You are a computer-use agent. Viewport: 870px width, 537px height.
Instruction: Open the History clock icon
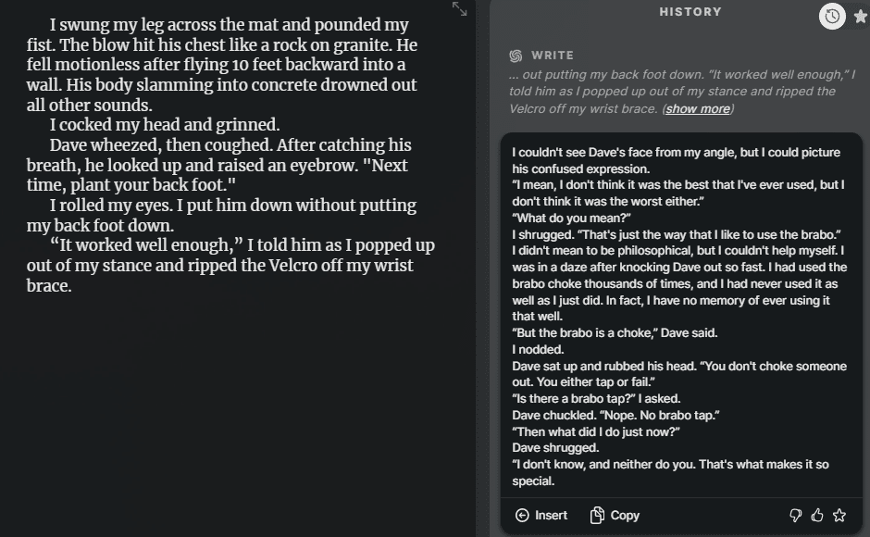pos(832,16)
